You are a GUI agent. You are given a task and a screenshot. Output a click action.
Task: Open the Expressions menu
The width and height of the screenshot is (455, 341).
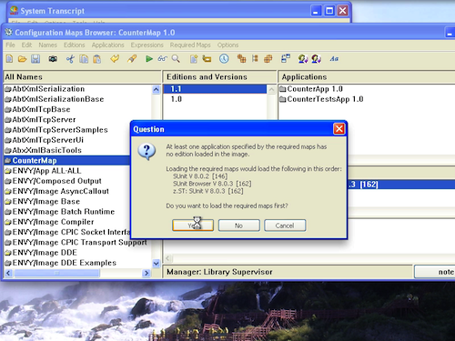(x=147, y=45)
